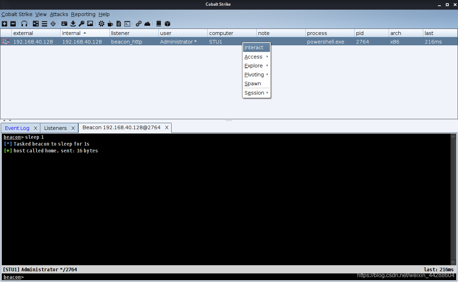458x282 pixels.
Task: Sort sessions by the user column
Action: 183,33
